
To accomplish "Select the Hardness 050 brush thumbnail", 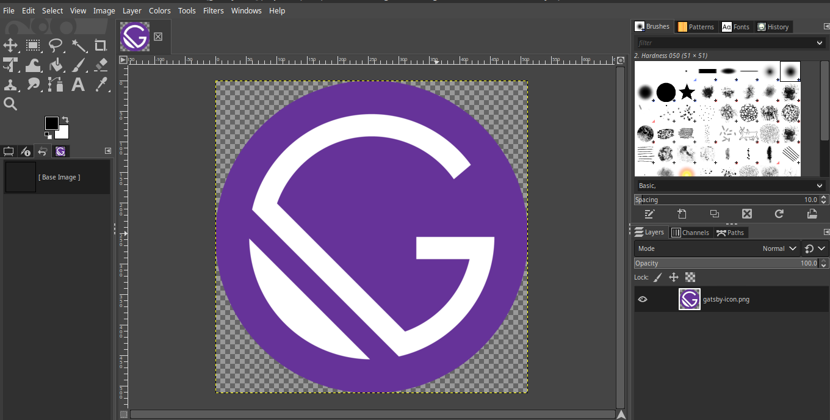I will click(x=790, y=71).
